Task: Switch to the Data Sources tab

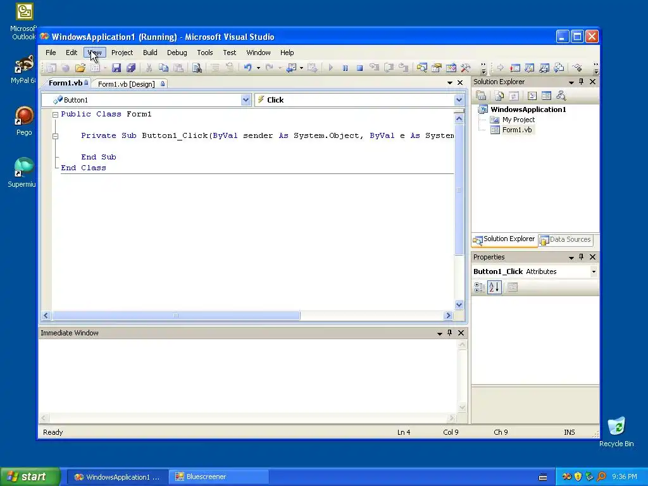Action: [565, 239]
